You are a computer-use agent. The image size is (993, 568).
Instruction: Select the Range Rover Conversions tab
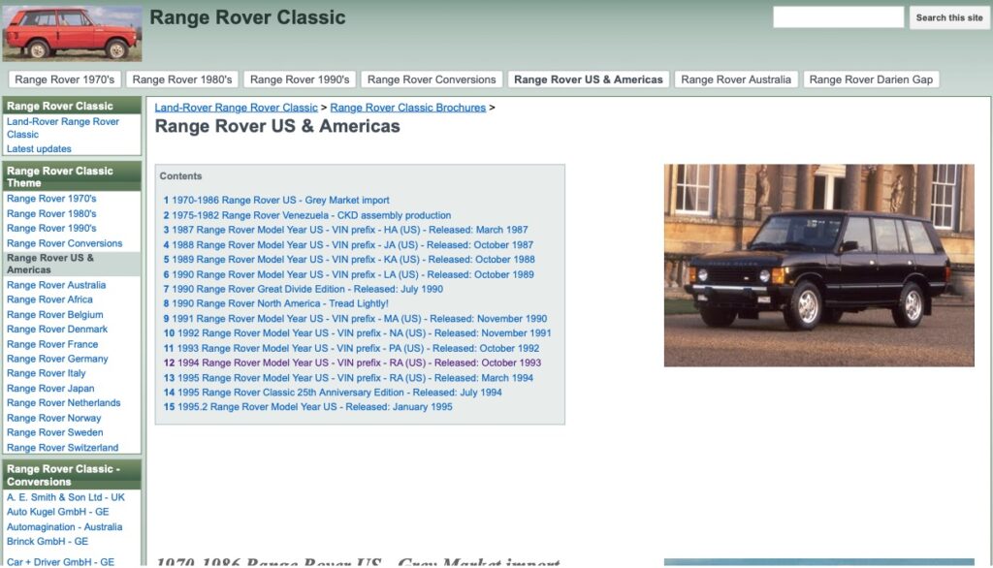(431, 79)
